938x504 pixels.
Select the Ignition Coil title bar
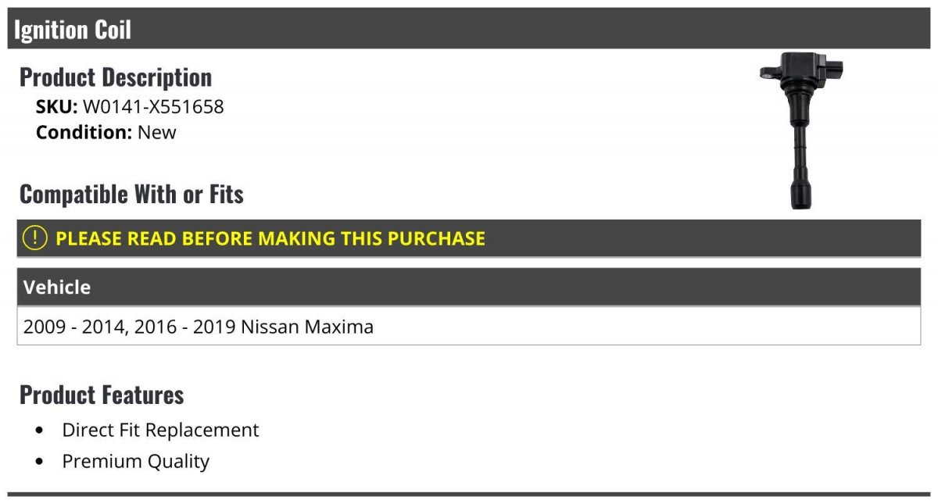pos(469,30)
